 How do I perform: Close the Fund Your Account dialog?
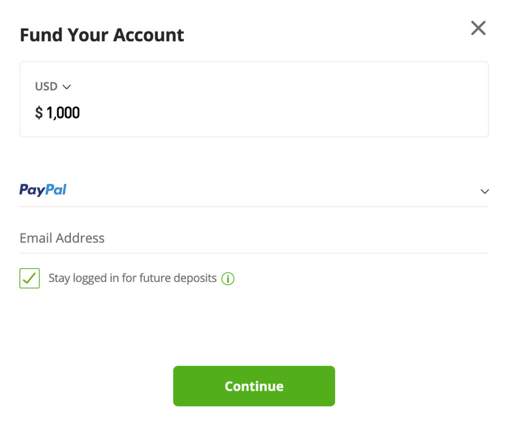478,28
